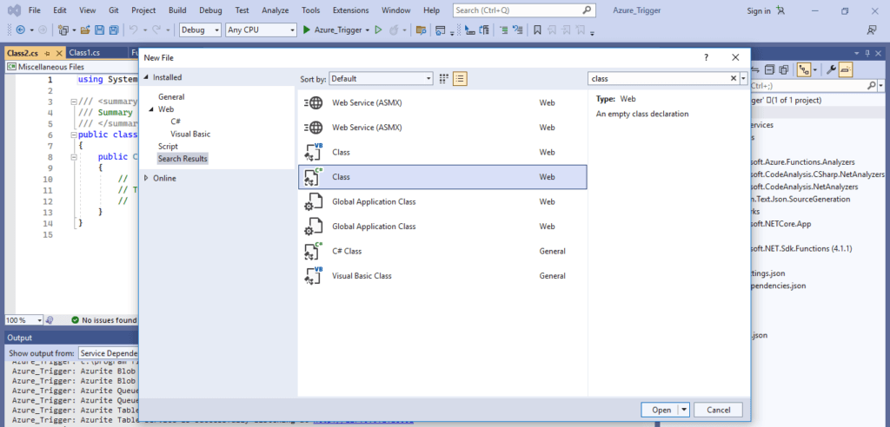This screenshot has height=427, width=890.
Task: Select the Script template category
Action: [x=168, y=147]
